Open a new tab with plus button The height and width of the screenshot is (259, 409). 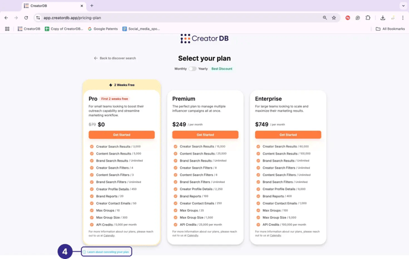pyautogui.click(x=92, y=5)
